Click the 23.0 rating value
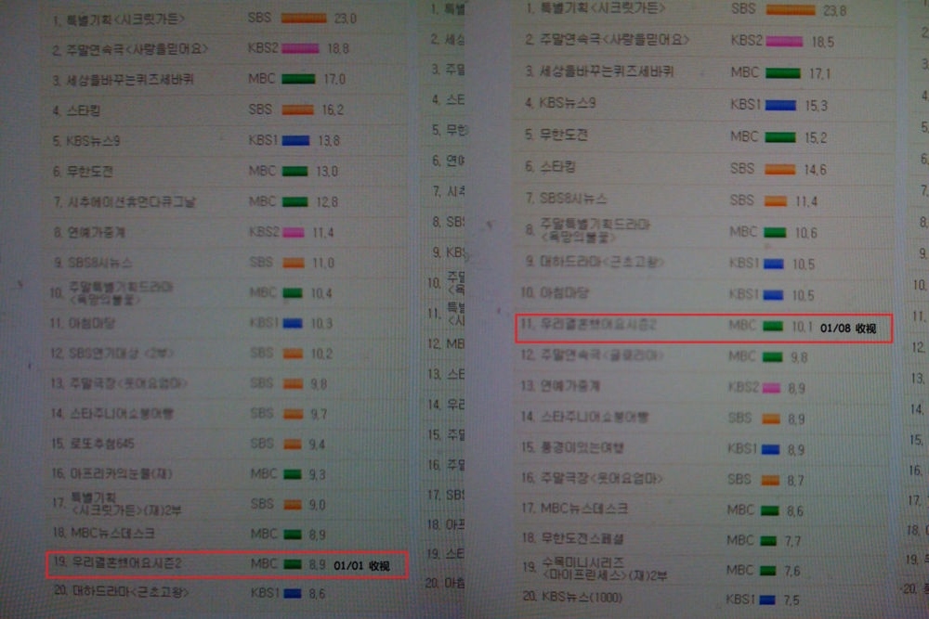929x619 pixels. [x=346, y=19]
